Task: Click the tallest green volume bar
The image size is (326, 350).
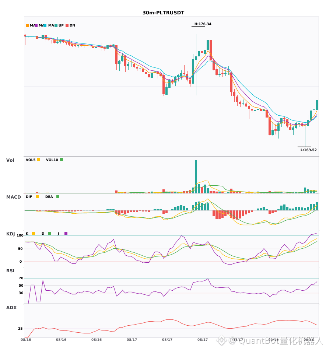Action: 196,176
